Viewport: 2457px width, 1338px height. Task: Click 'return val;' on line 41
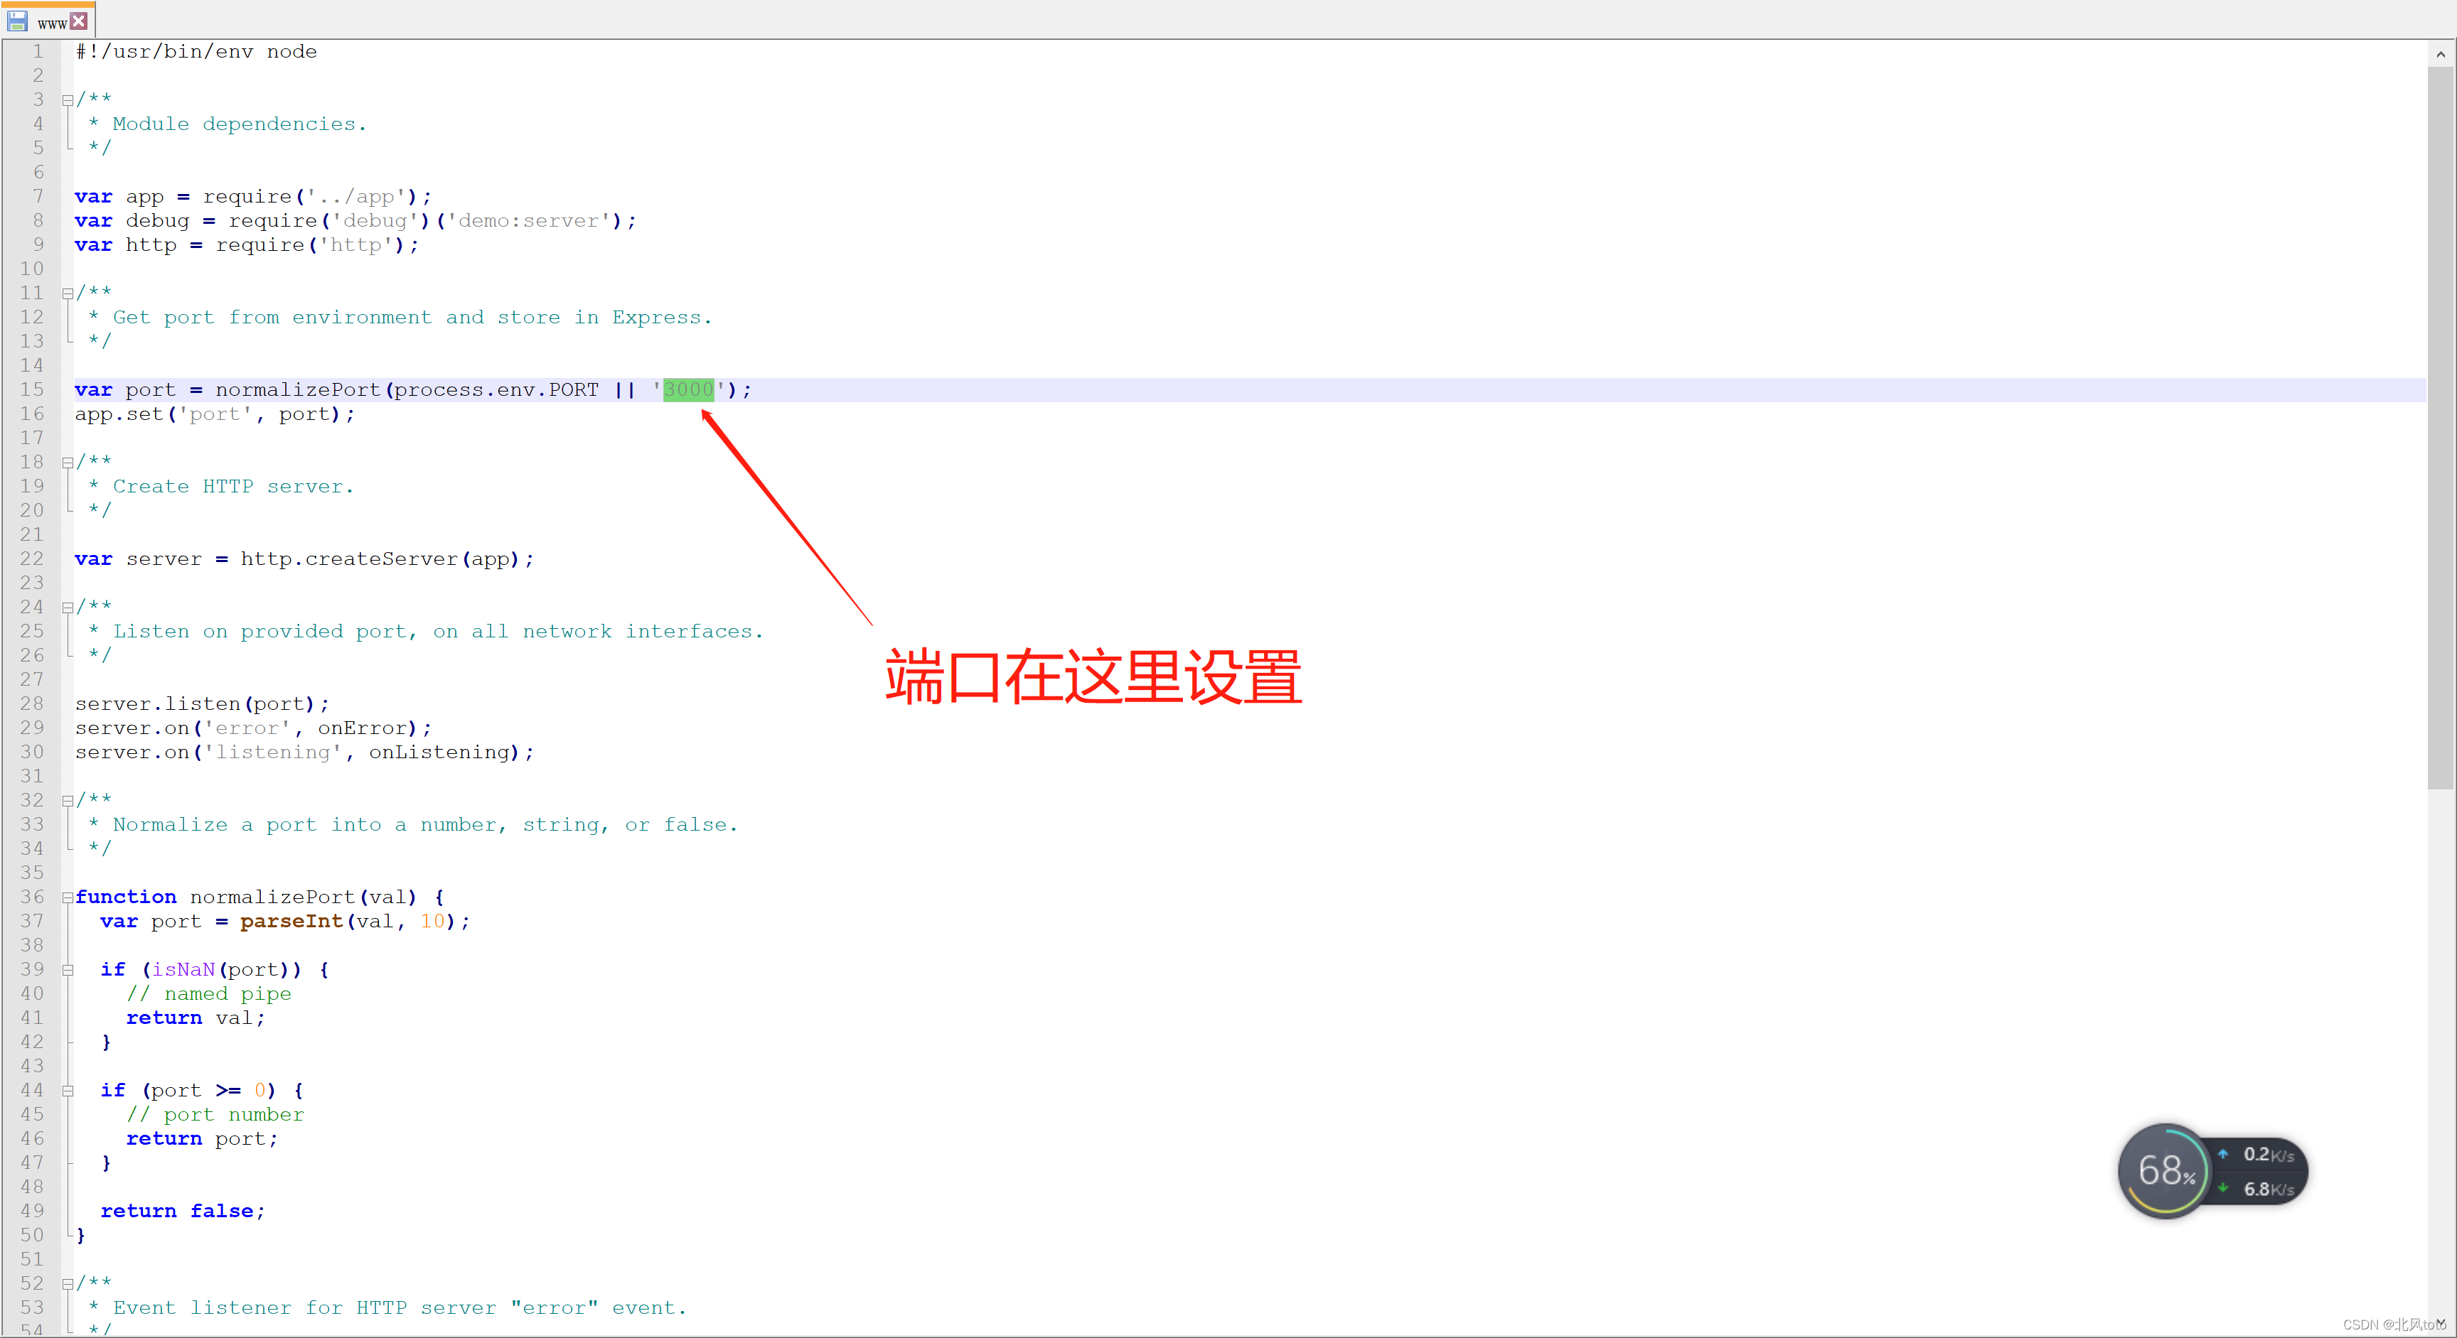tap(196, 1019)
